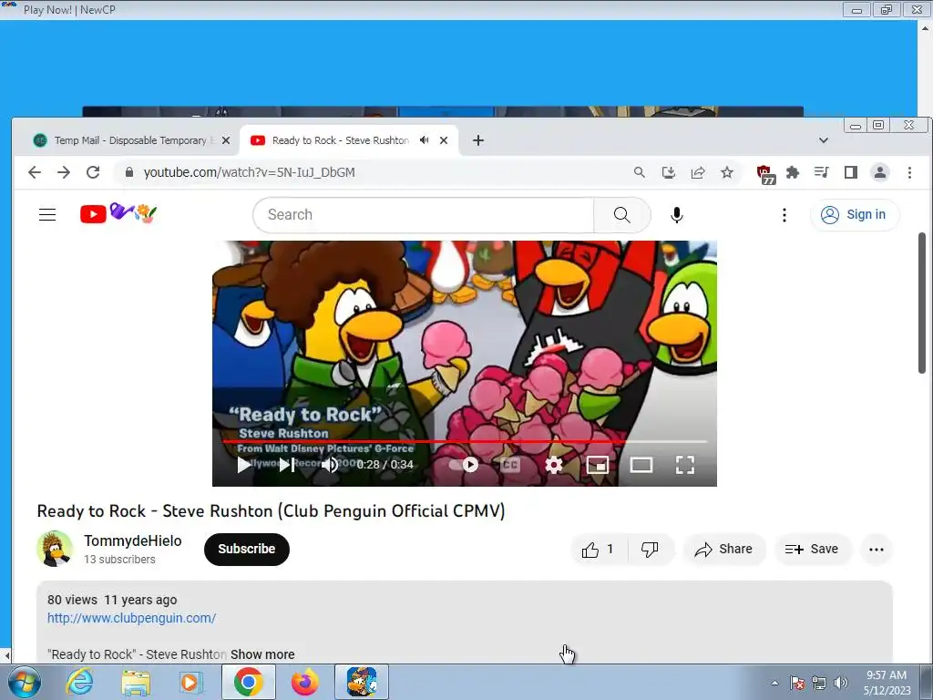
Task: Mute the video player volume
Action: [x=330, y=465]
